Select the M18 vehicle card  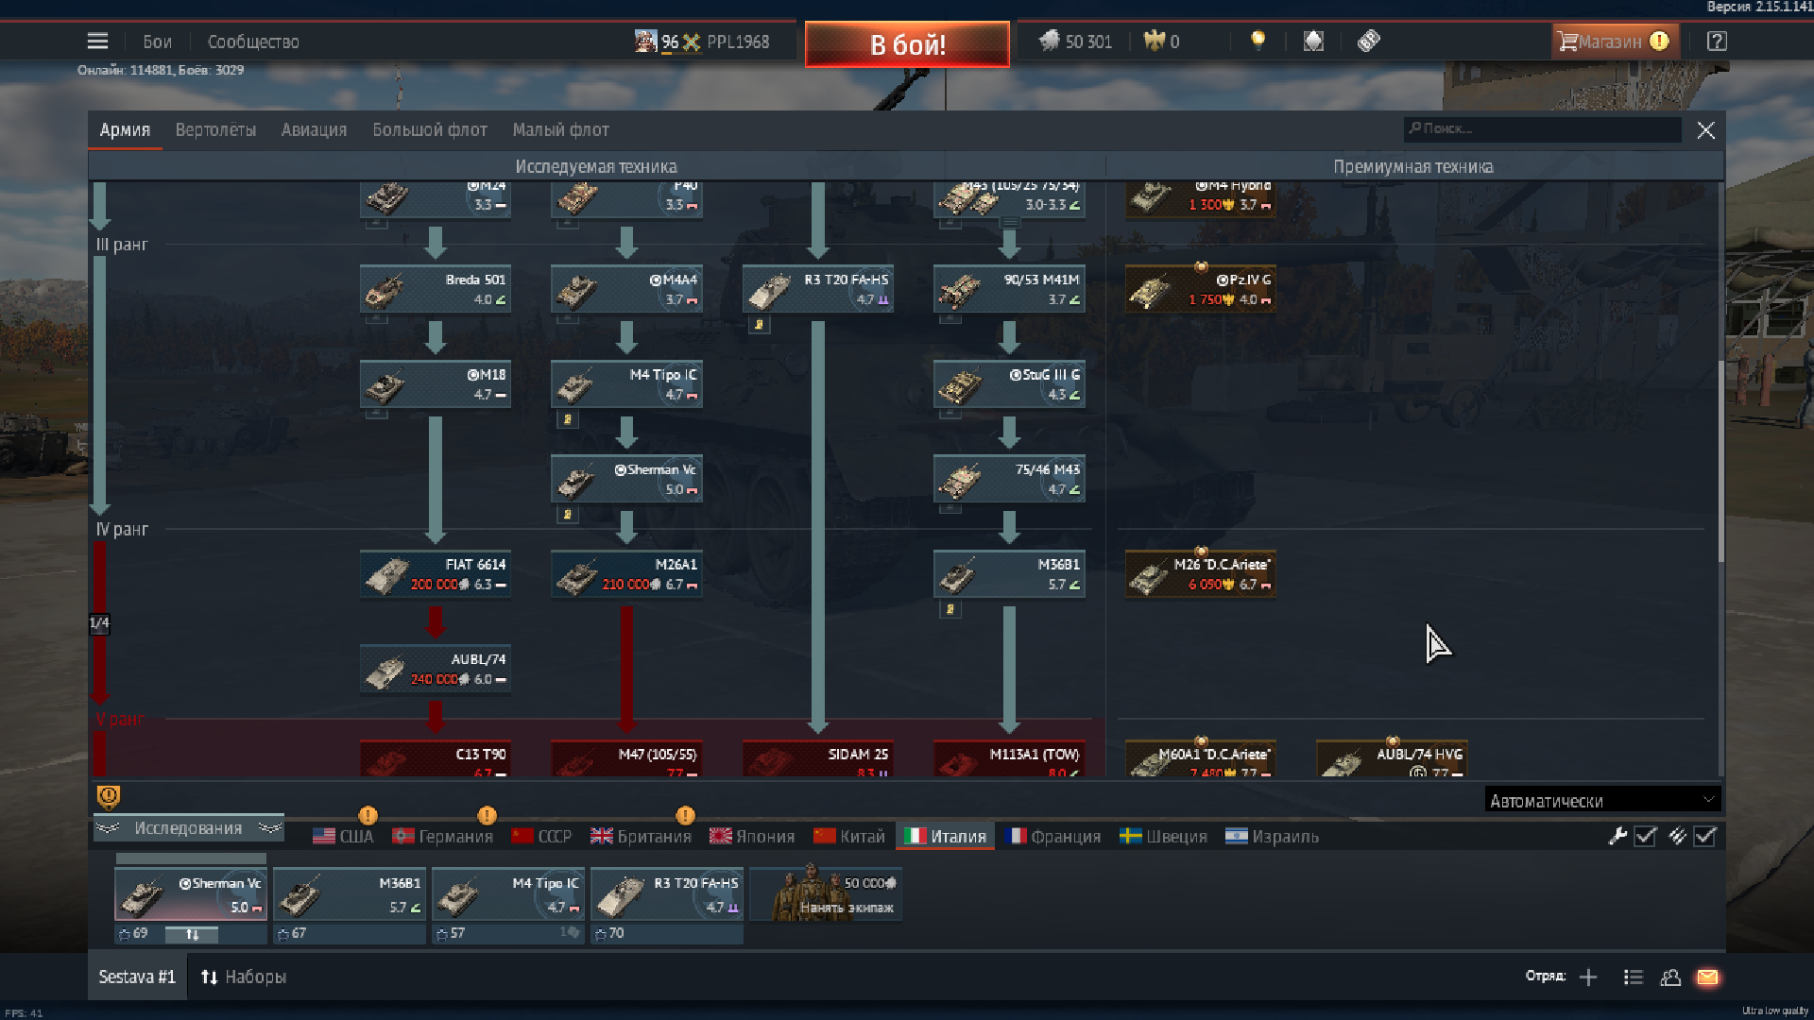click(436, 384)
